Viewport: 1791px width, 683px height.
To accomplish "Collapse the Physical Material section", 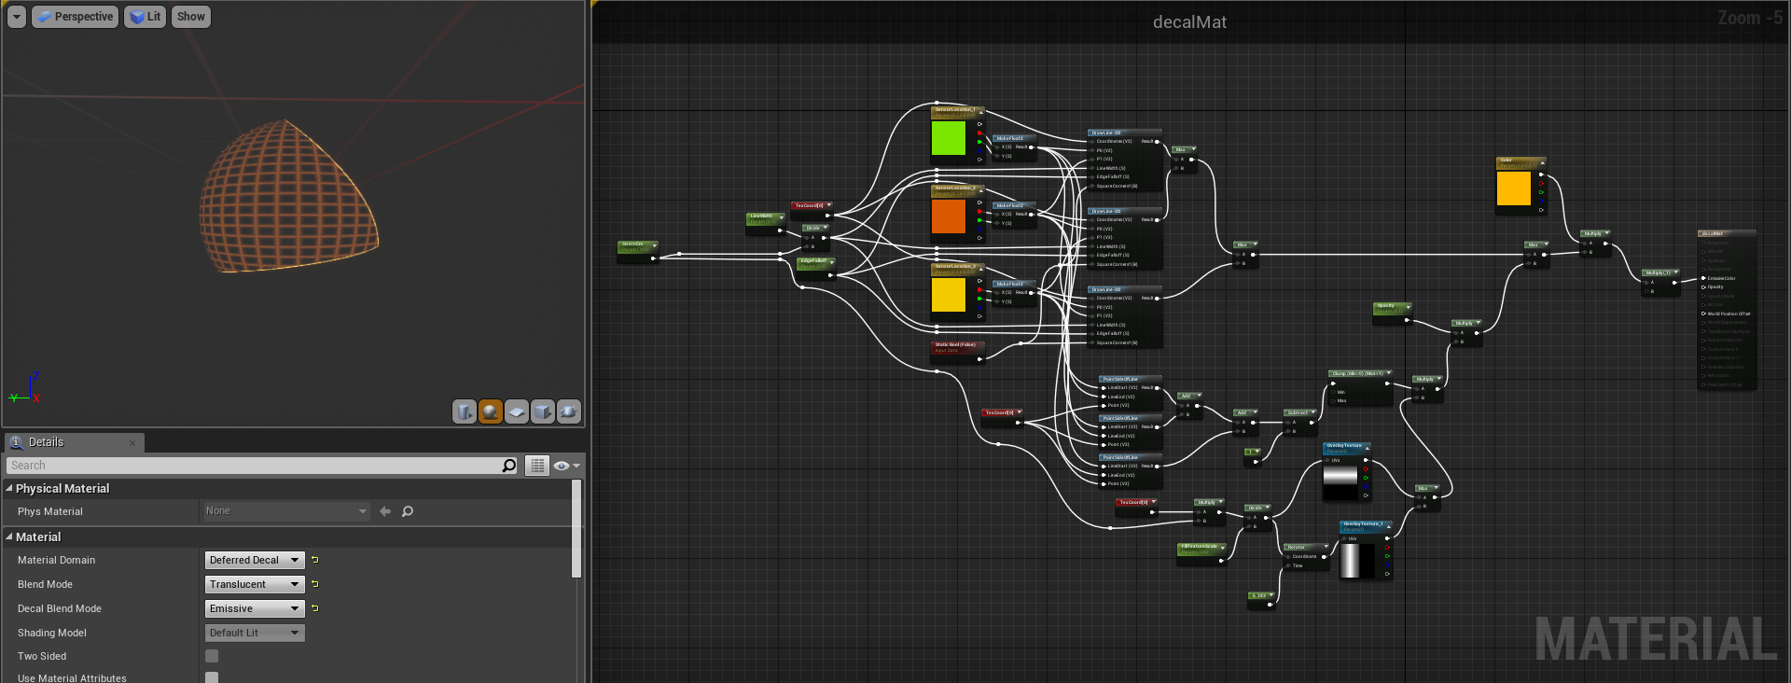I will pos(9,488).
